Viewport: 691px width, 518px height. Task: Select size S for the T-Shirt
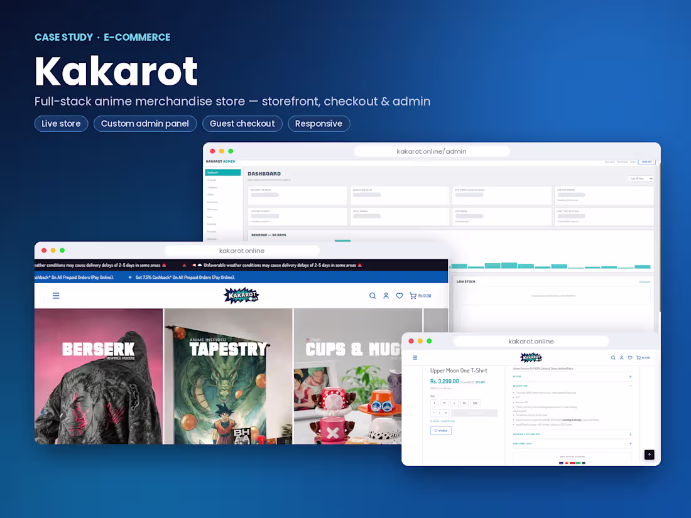coord(435,403)
